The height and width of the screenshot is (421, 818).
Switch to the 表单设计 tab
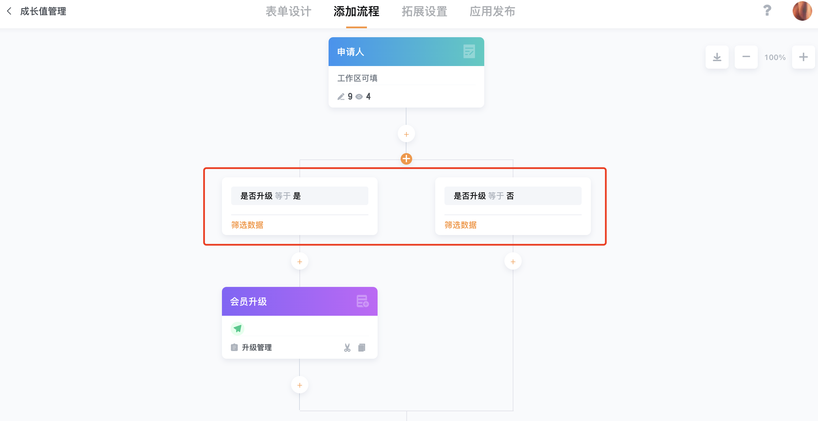[x=288, y=12]
